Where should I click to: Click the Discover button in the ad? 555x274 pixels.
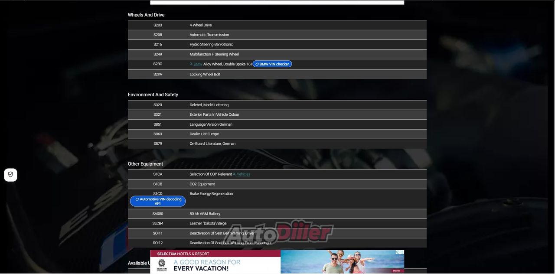[x=396, y=271]
